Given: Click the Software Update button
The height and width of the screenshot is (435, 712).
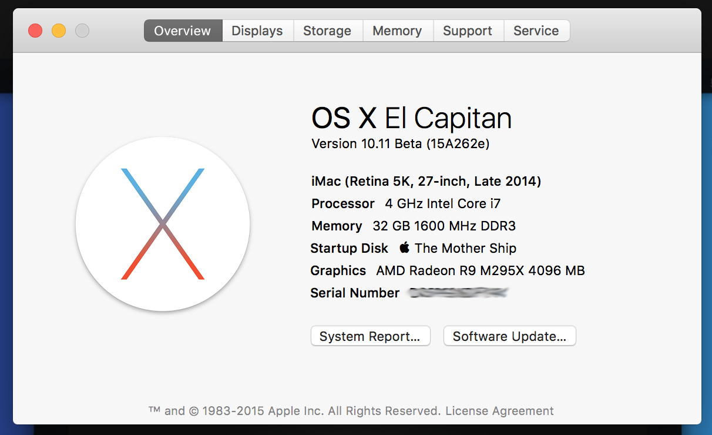Looking at the screenshot, I should point(509,336).
